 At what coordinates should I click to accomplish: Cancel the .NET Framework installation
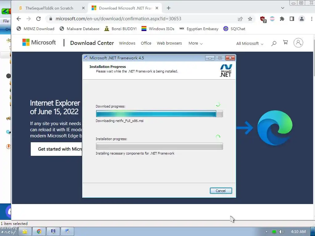[x=221, y=191]
